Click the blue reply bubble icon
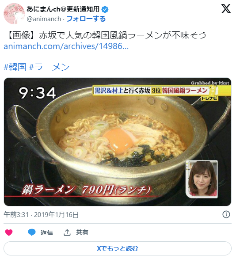 (32, 232)
